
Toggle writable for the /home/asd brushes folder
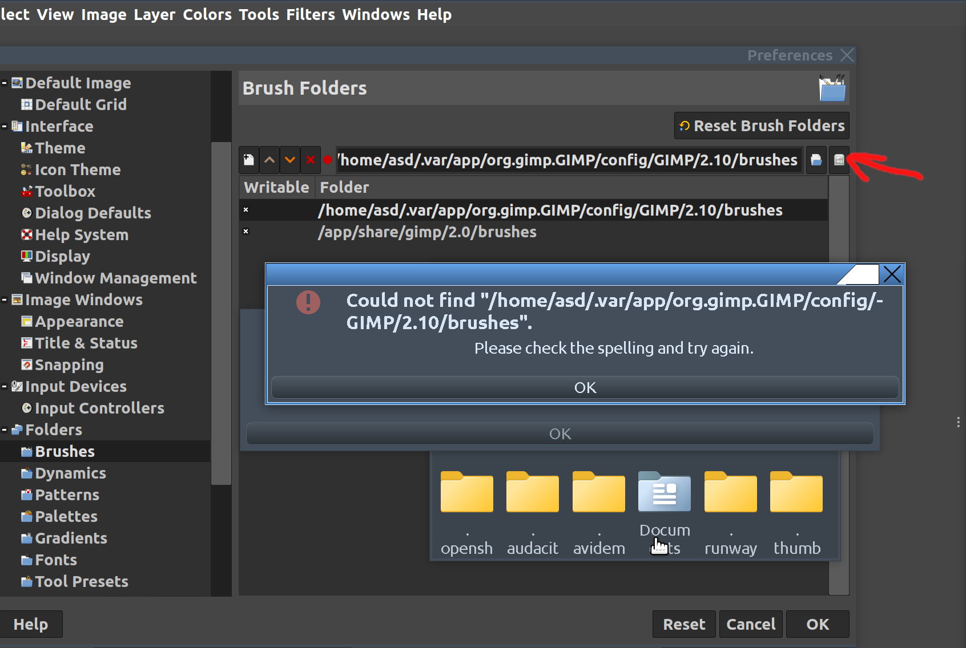(246, 210)
